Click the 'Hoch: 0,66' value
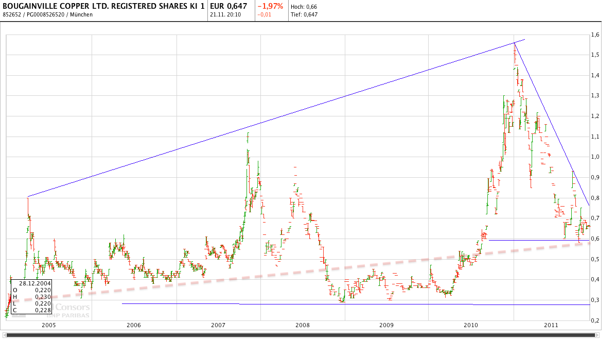The height and width of the screenshot is (356, 616). pos(304,7)
